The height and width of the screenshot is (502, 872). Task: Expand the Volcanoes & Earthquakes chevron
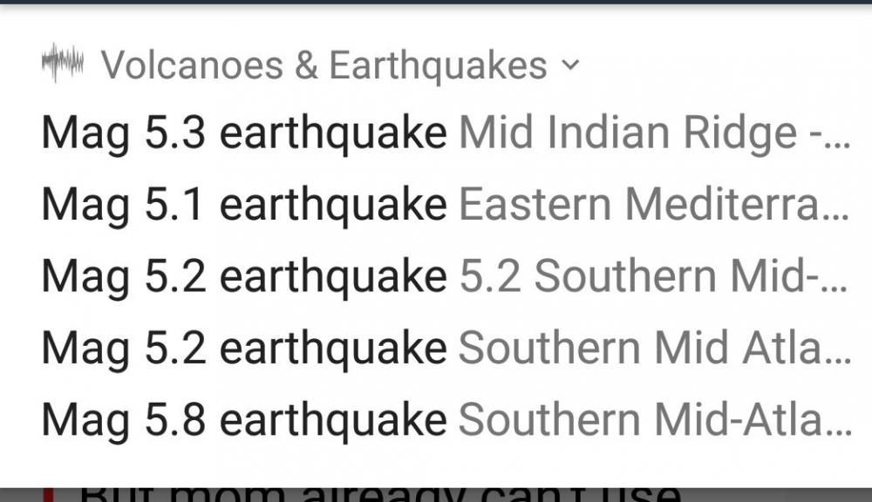[x=570, y=64]
